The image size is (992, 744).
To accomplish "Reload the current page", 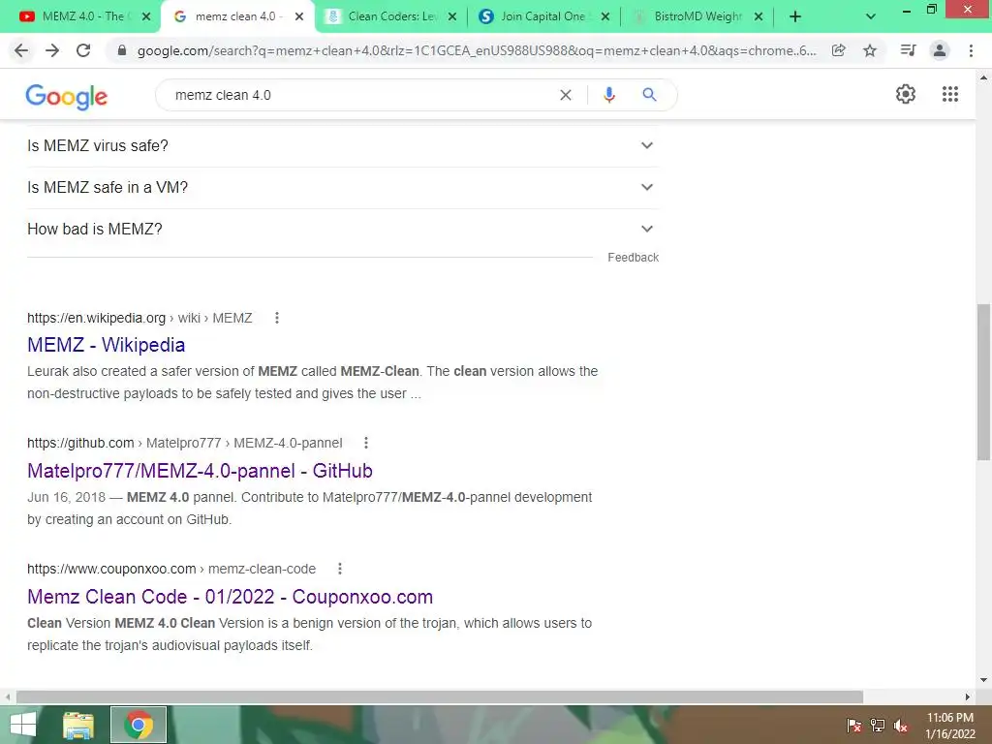I will click(x=83, y=50).
